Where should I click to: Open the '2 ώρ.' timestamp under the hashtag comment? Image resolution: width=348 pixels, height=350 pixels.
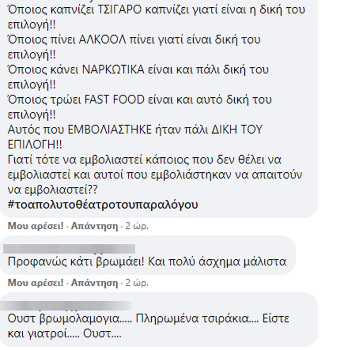coord(137,226)
